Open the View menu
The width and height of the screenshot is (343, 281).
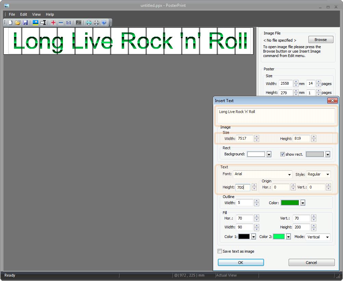pos(36,14)
